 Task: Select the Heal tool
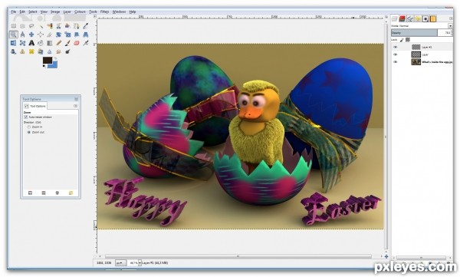[31, 51]
